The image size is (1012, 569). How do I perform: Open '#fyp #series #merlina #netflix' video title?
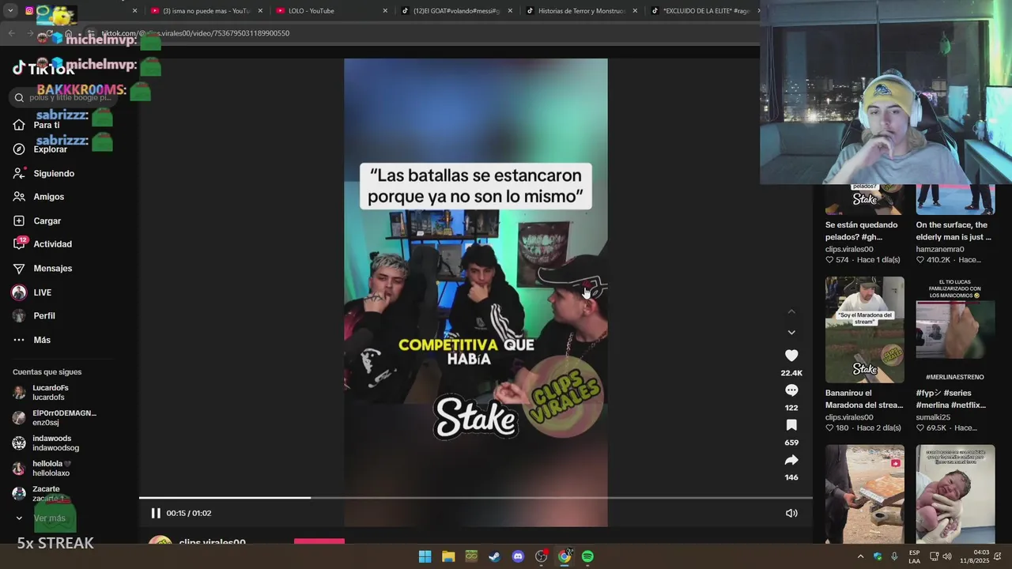[x=951, y=399]
